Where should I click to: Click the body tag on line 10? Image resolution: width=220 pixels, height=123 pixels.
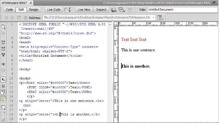tap(25, 78)
